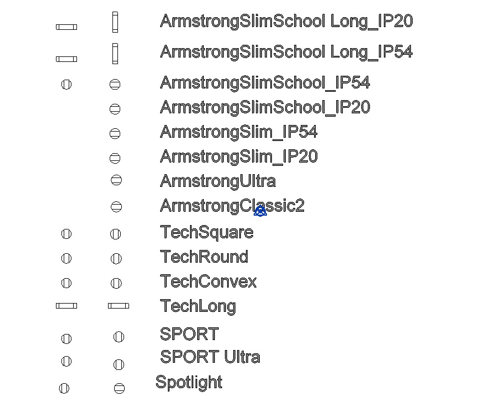Pick the right TechConvex circular symbol
The image size is (483, 402).
pos(116,283)
